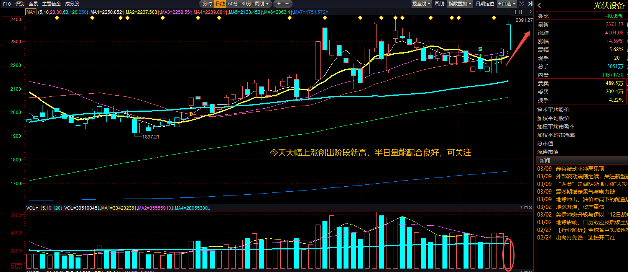Expand the 操盘线 dropdown

click(421, 4)
